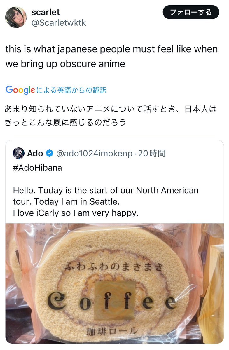229x350 pixels.
Task: Open the coffee roll cake photo
Action: 115,283
